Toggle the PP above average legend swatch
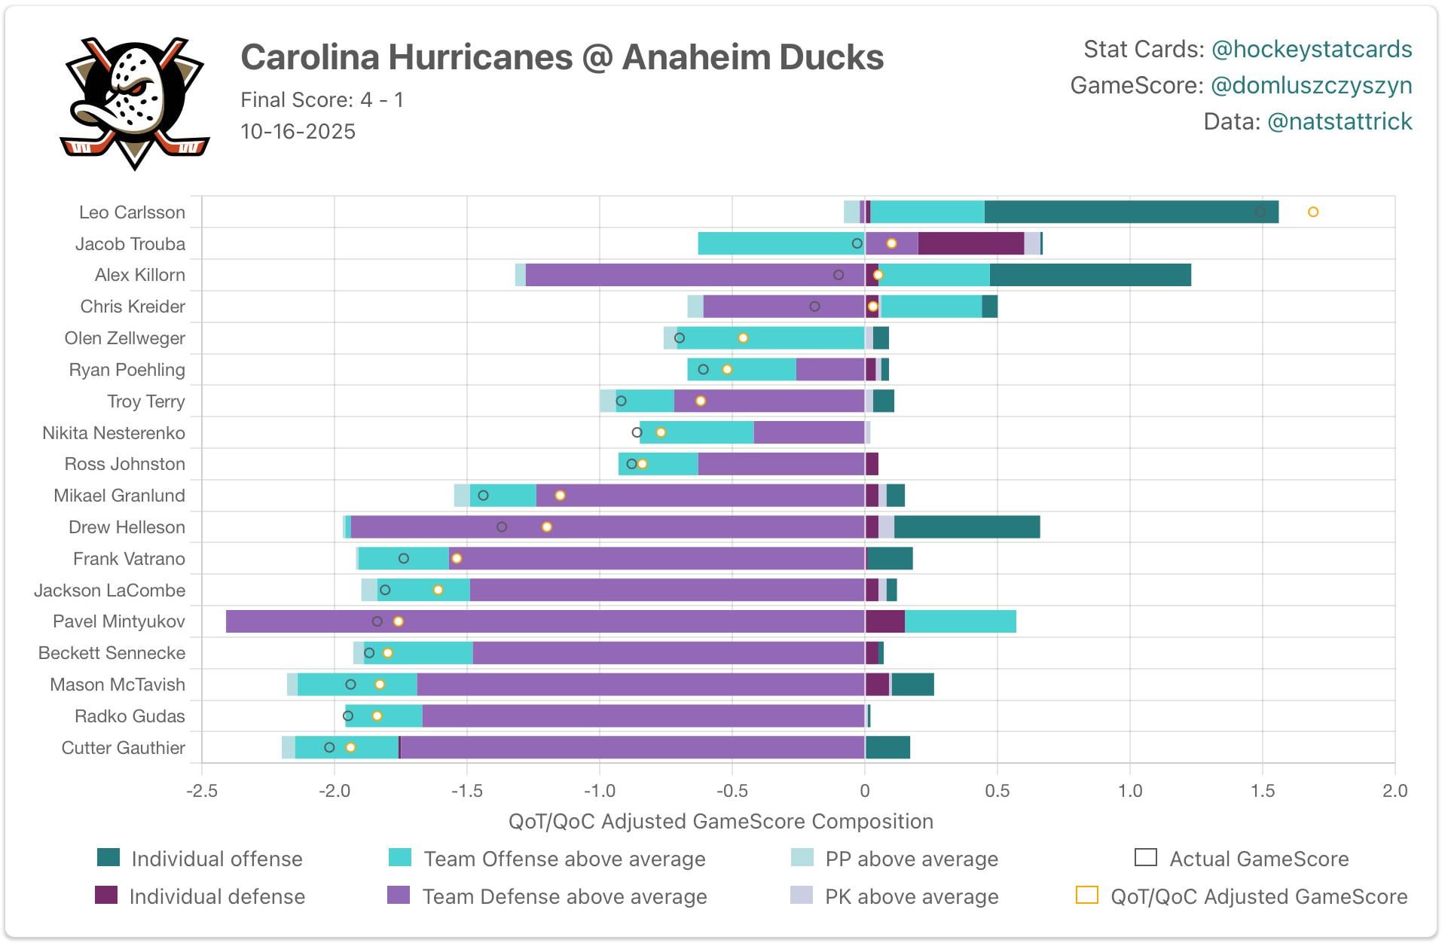 pos(802,858)
